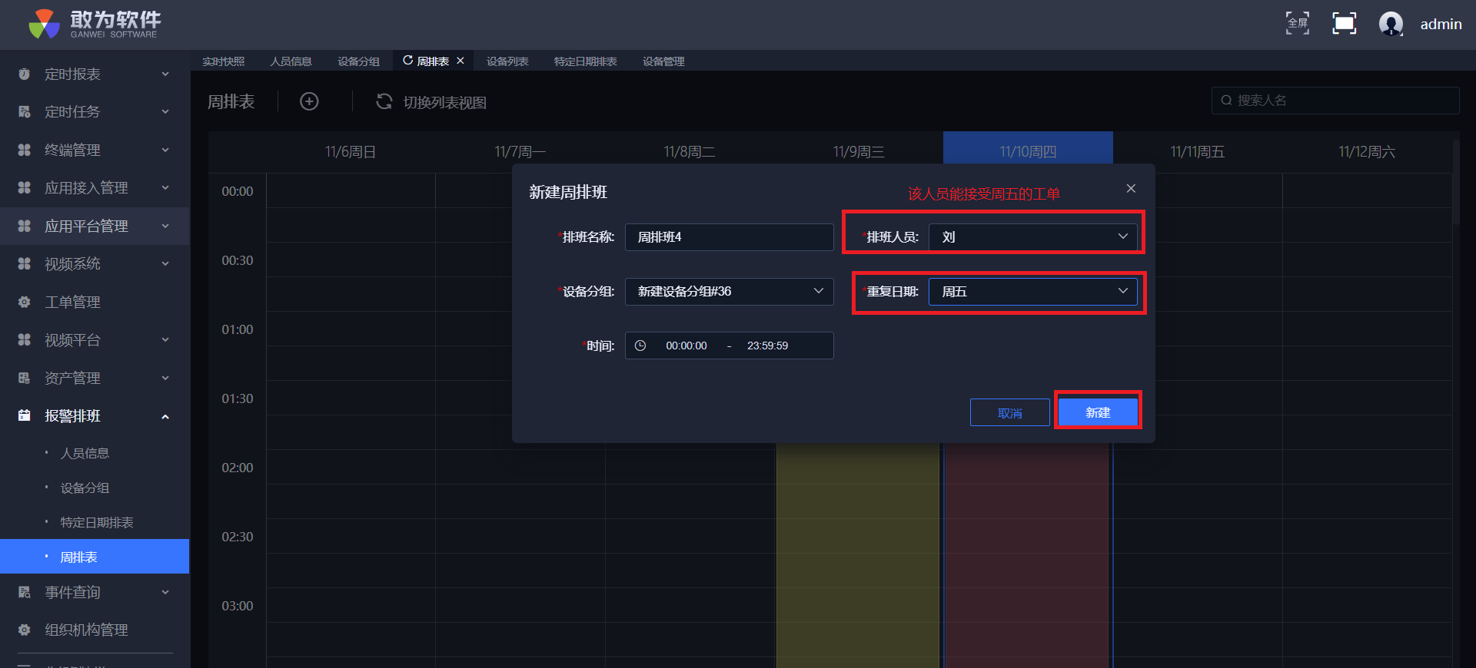Screen dimensions: 1476x668
Task: Click the clock icon in time field
Action: tap(640, 346)
